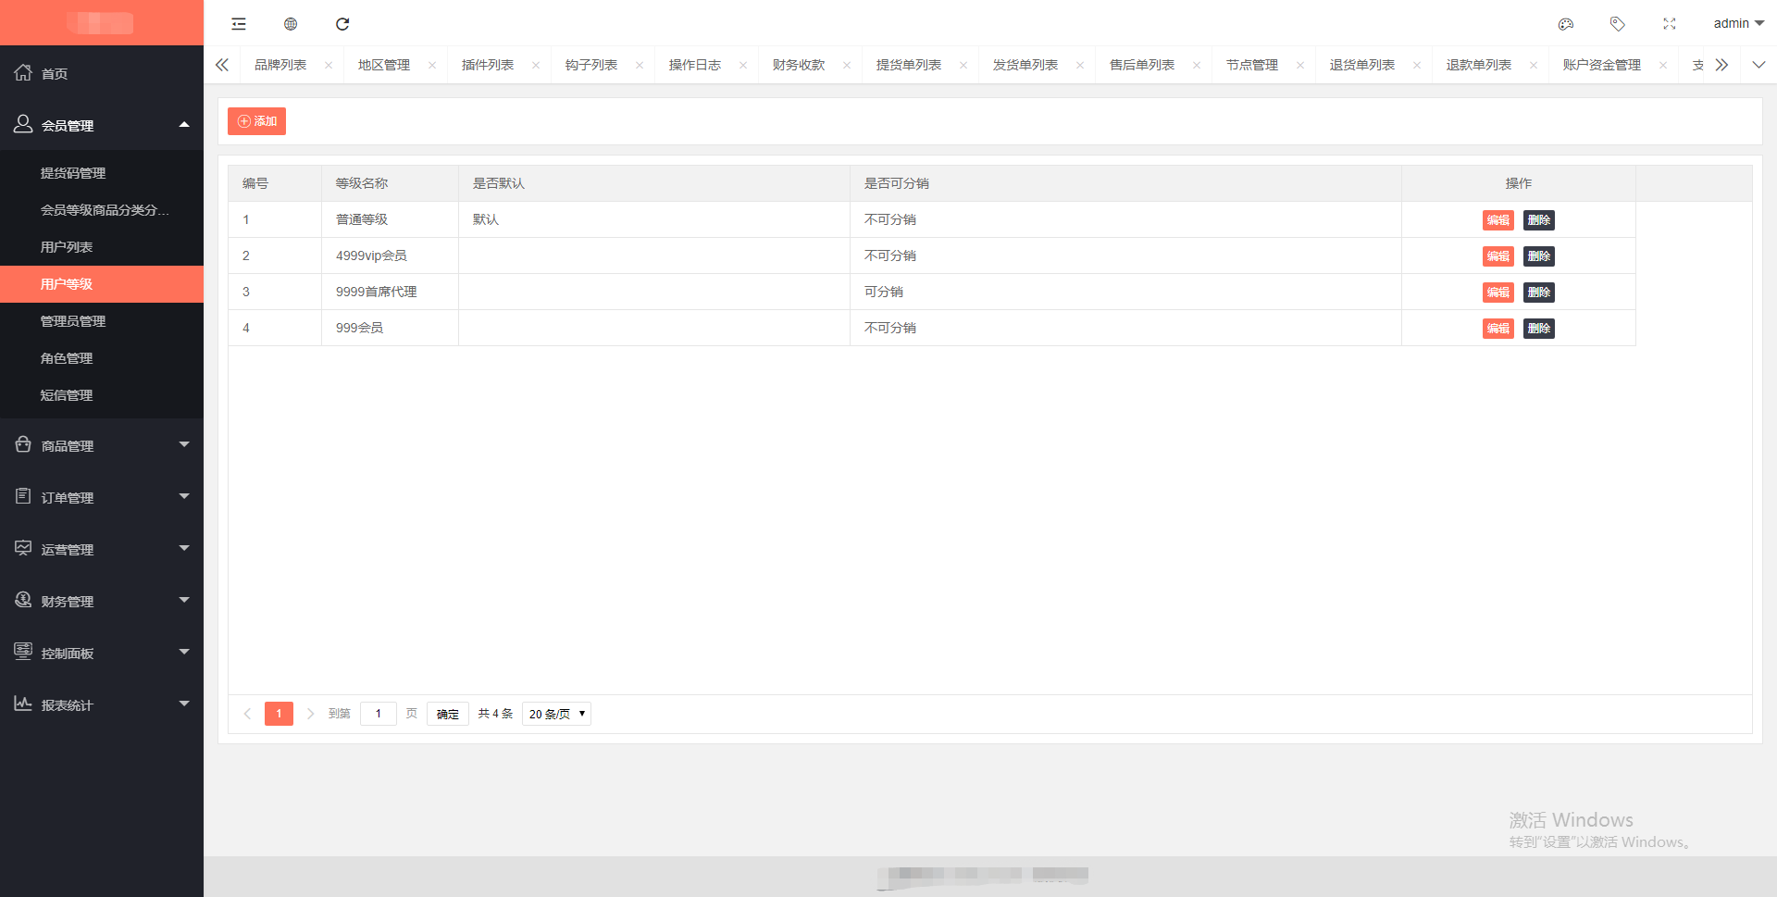Expand the 财务管理 menu
This screenshot has width=1777, height=897.
(102, 601)
